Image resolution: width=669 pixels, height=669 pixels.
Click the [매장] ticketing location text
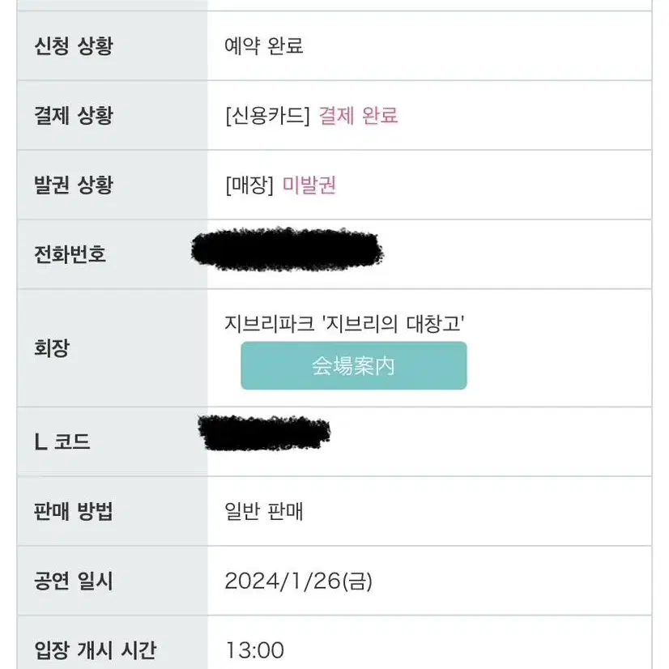tap(249, 185)
